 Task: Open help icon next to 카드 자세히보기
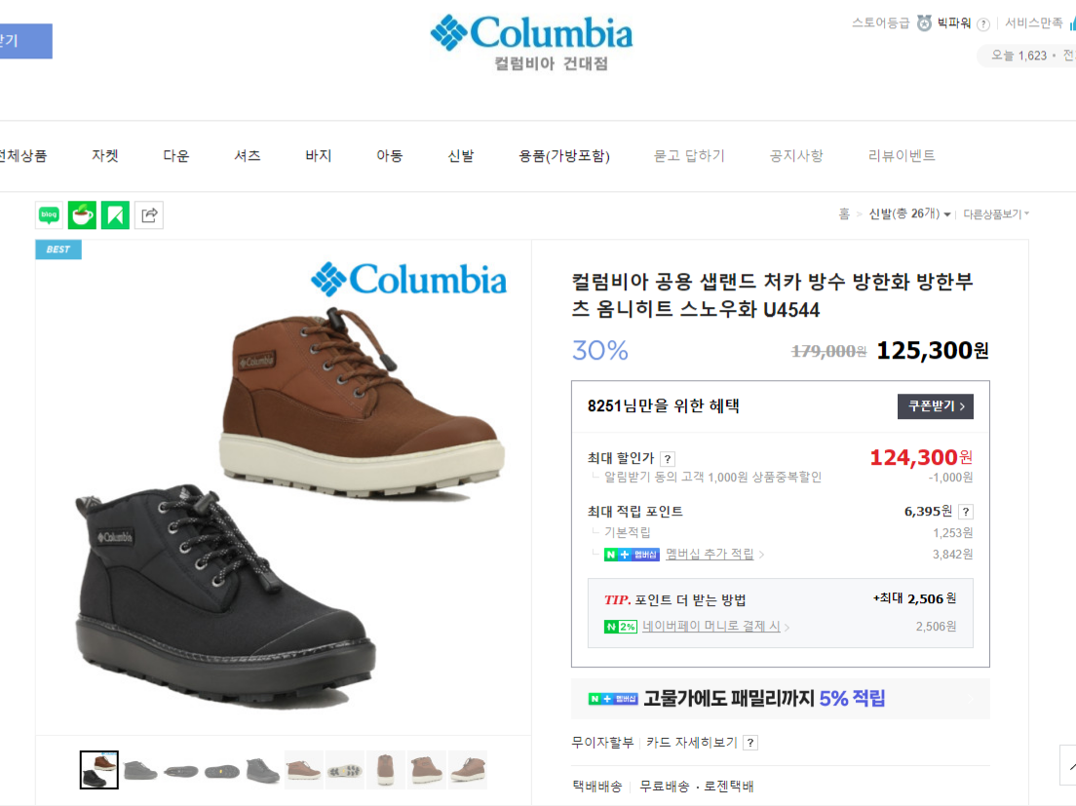[750, 743]
